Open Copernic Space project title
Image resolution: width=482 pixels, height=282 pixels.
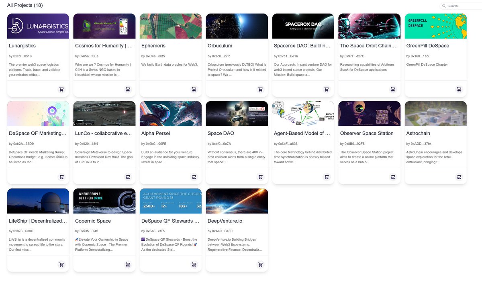(93, 221)
